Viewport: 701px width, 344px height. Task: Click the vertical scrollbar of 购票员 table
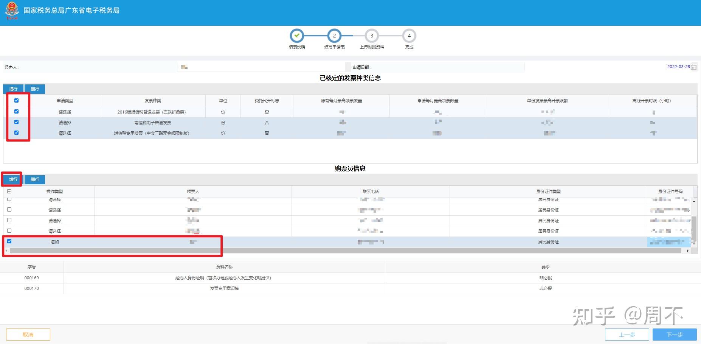(694, 229)
